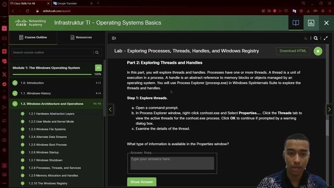Click the magnifier icon in the outline search

tap(97, 52)
